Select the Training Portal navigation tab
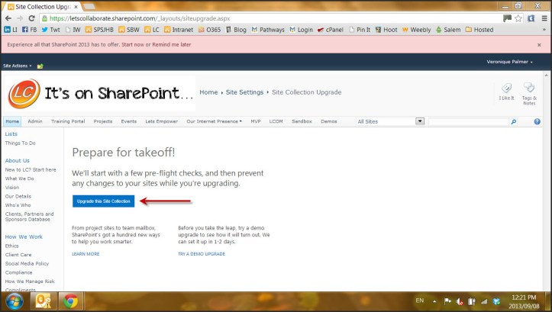Viewport: 552px width, 312px height. tap(68, 121)
